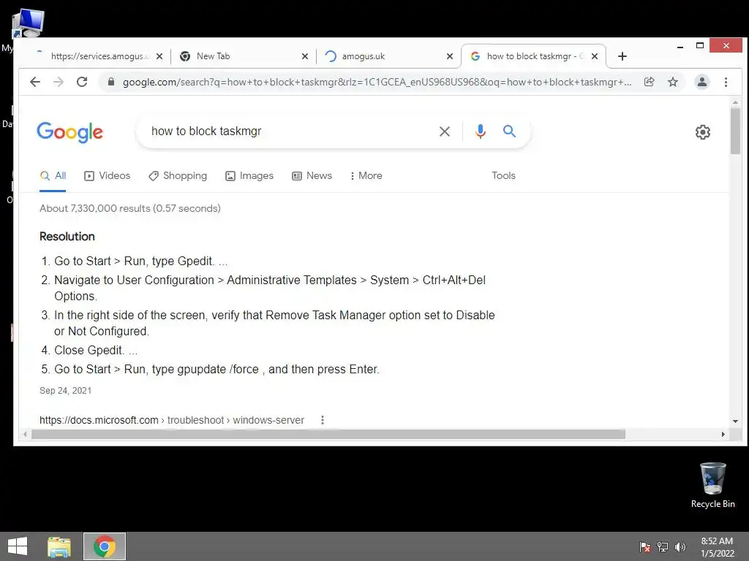Image resolution: width=749 pixels, height=561 pixels.
Task: Switch to the New Tab tab
Action: (244, 56)
